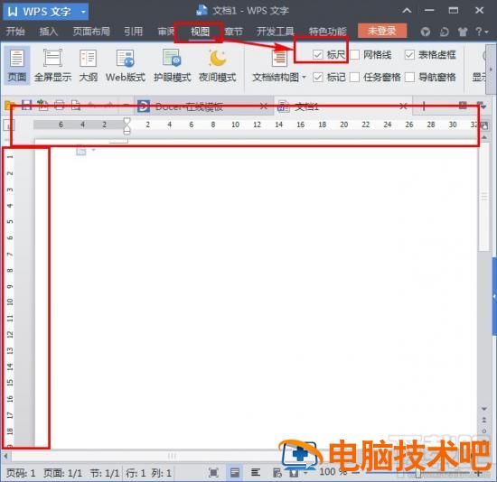497x482 pixels.
Task: Select page layout view in status bar
Action: tap(235, 473)
